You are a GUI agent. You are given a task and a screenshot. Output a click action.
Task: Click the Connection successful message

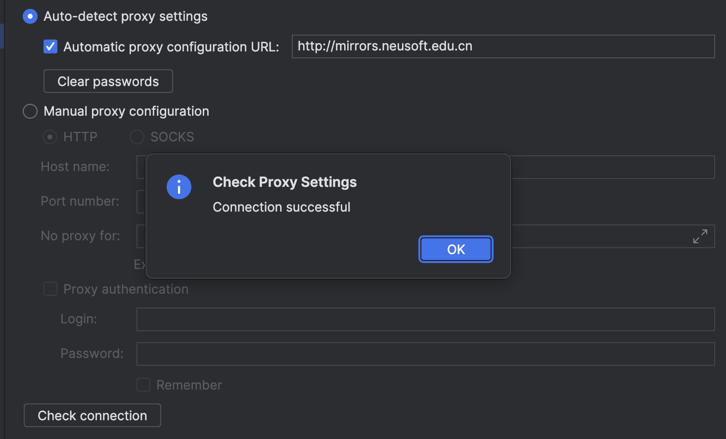[281, 207]
